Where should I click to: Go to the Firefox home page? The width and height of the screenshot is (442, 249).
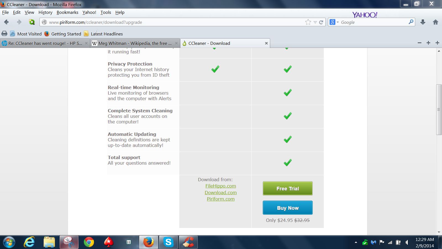tap(436, 22)
